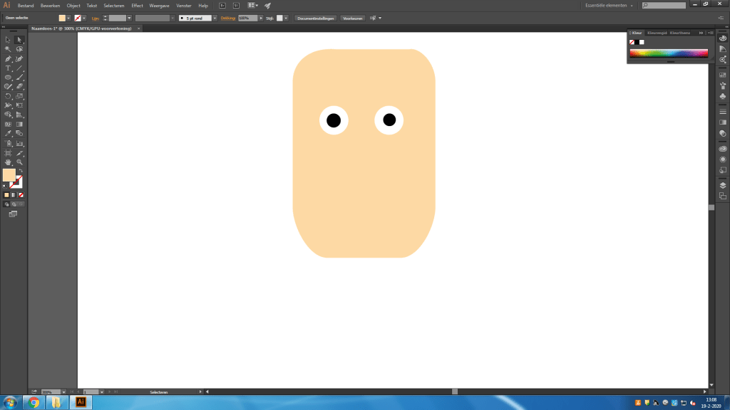Select the Pen tool
The width and height of the screenshot is (730, 410).
(x=8, y=58)
